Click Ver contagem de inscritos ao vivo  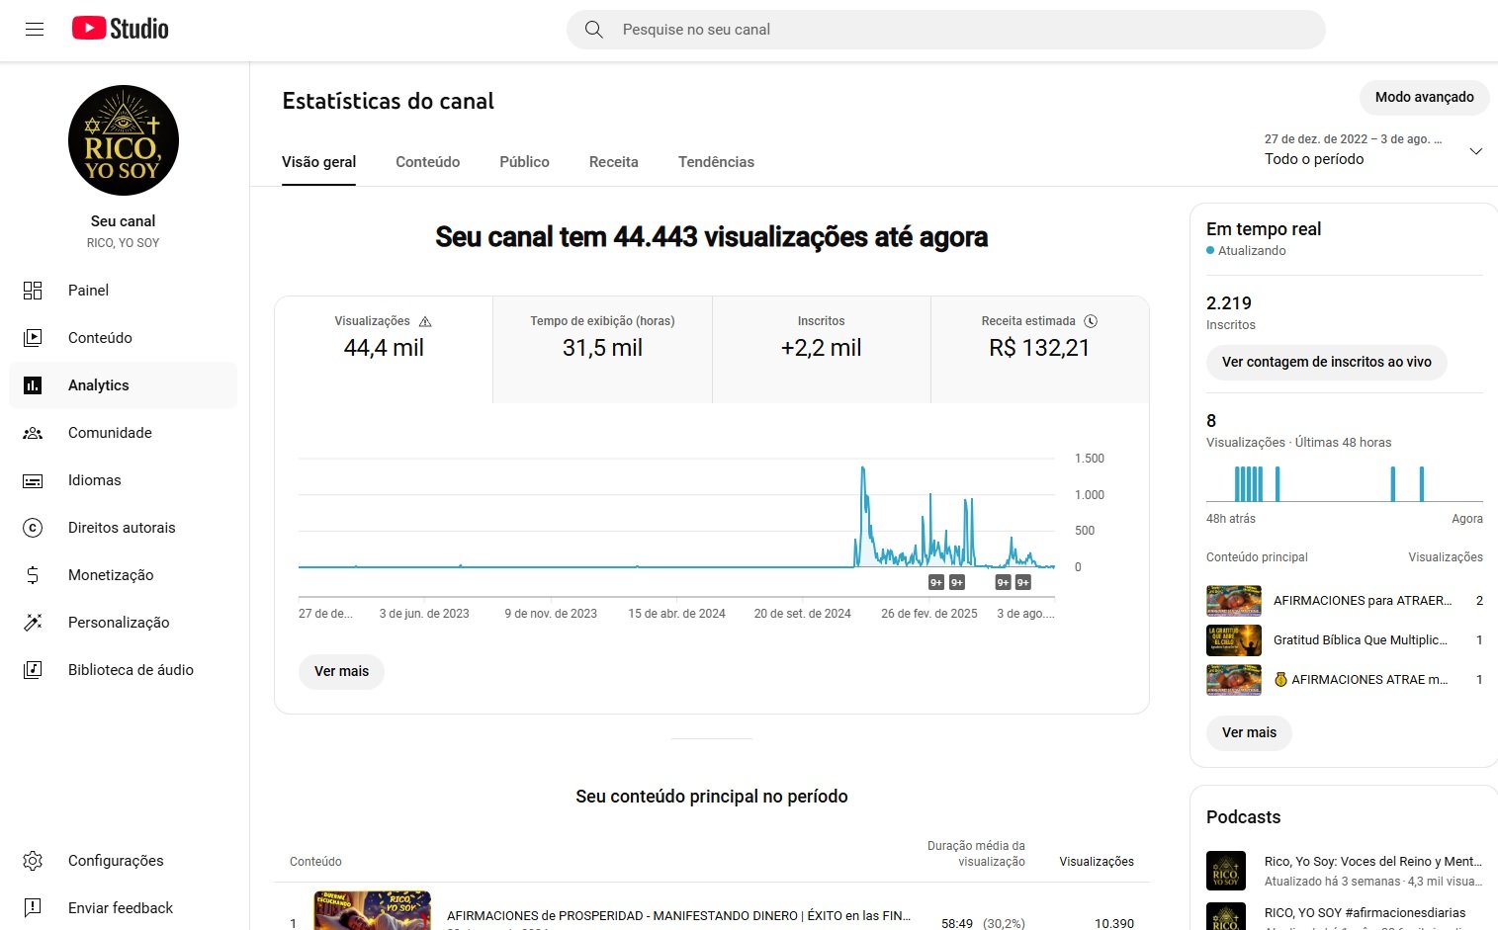click(1326, 362)
